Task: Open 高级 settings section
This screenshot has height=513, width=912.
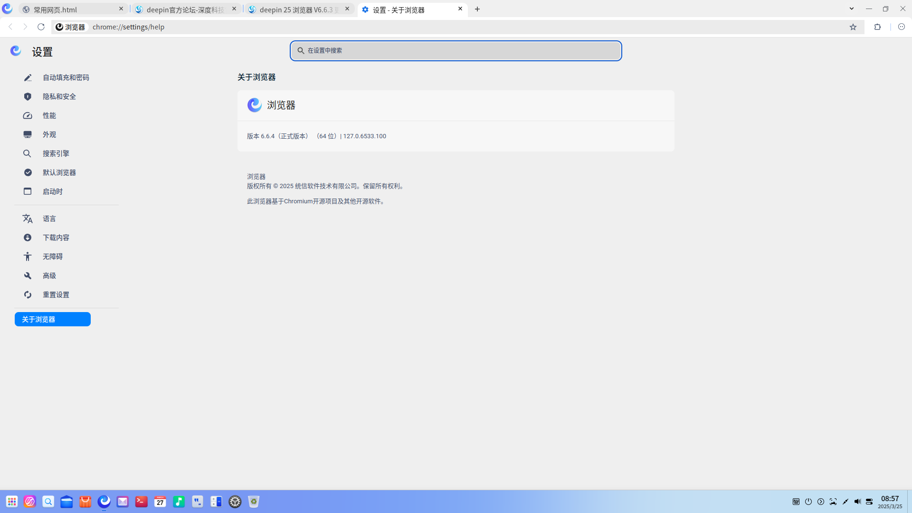Action: (49, 275)
